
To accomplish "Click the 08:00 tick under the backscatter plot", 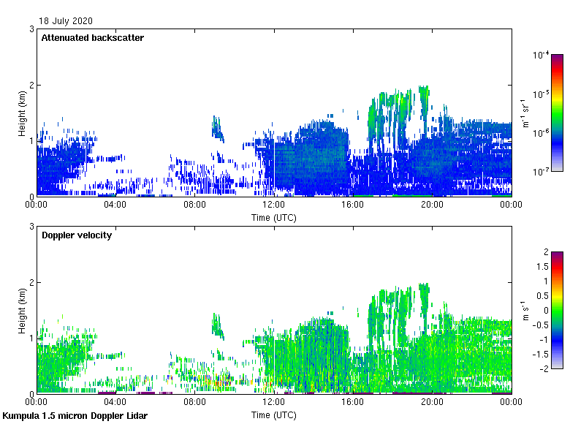I will (194, 205).
